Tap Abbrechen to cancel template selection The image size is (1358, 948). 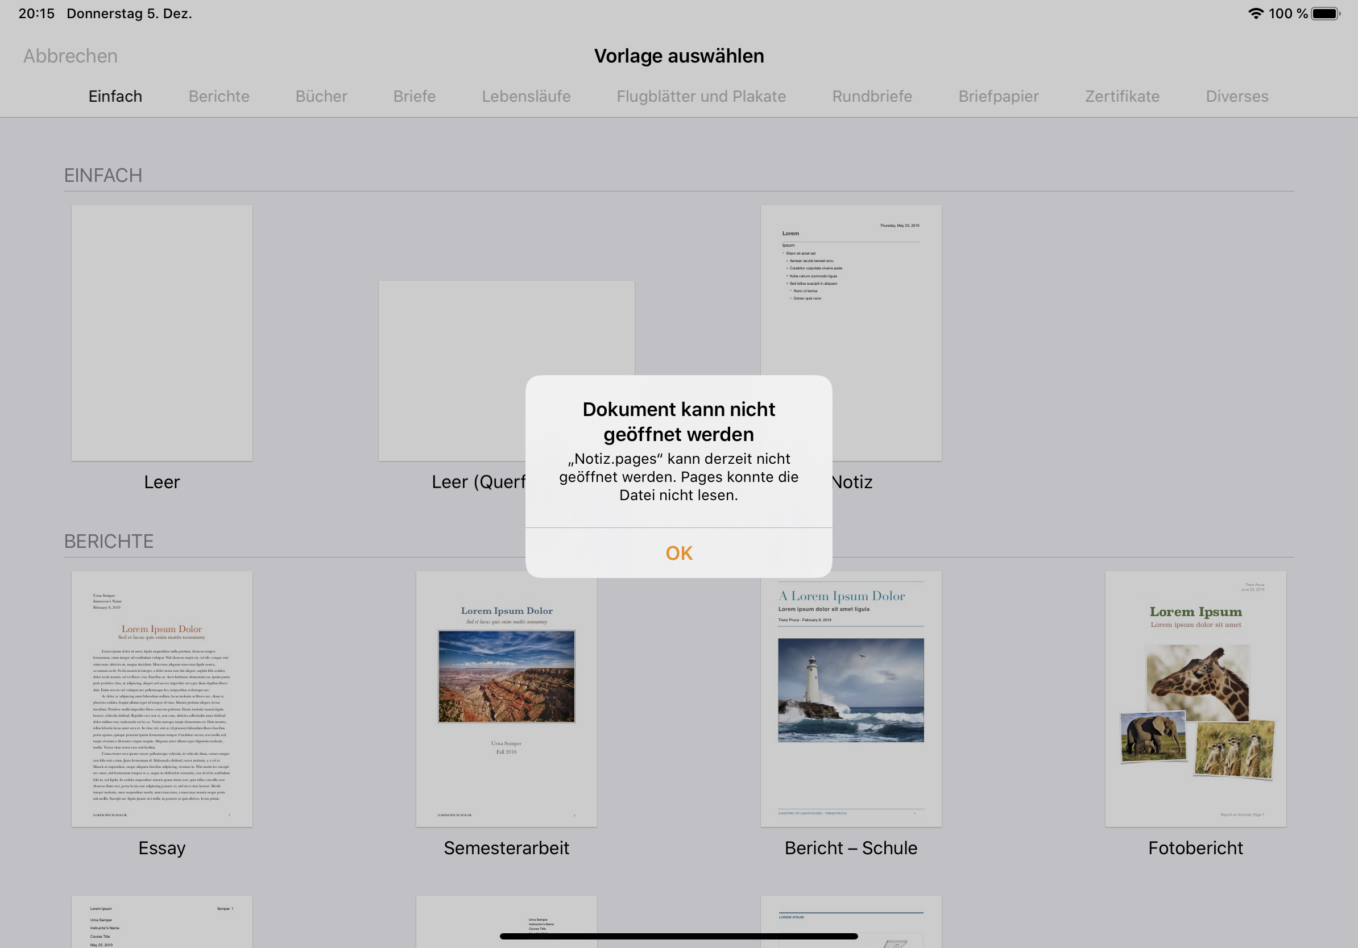[71, 56]
